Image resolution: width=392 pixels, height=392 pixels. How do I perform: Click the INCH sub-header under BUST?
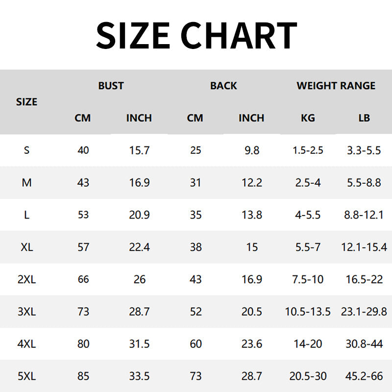139,118
